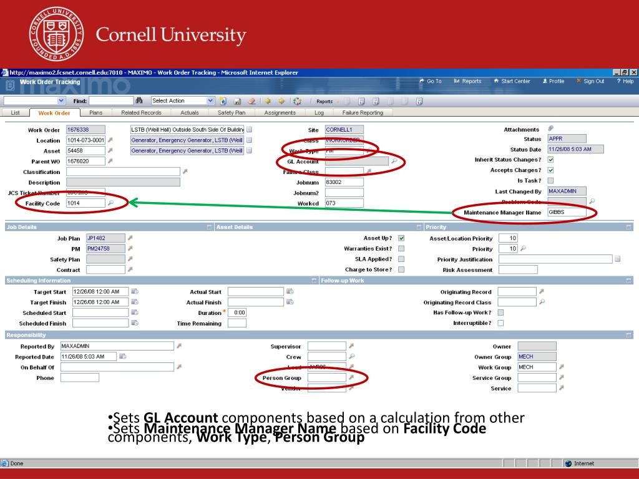Open the Safety Plan tab
This screenshot has width=639, height=479.
point(232,113)
